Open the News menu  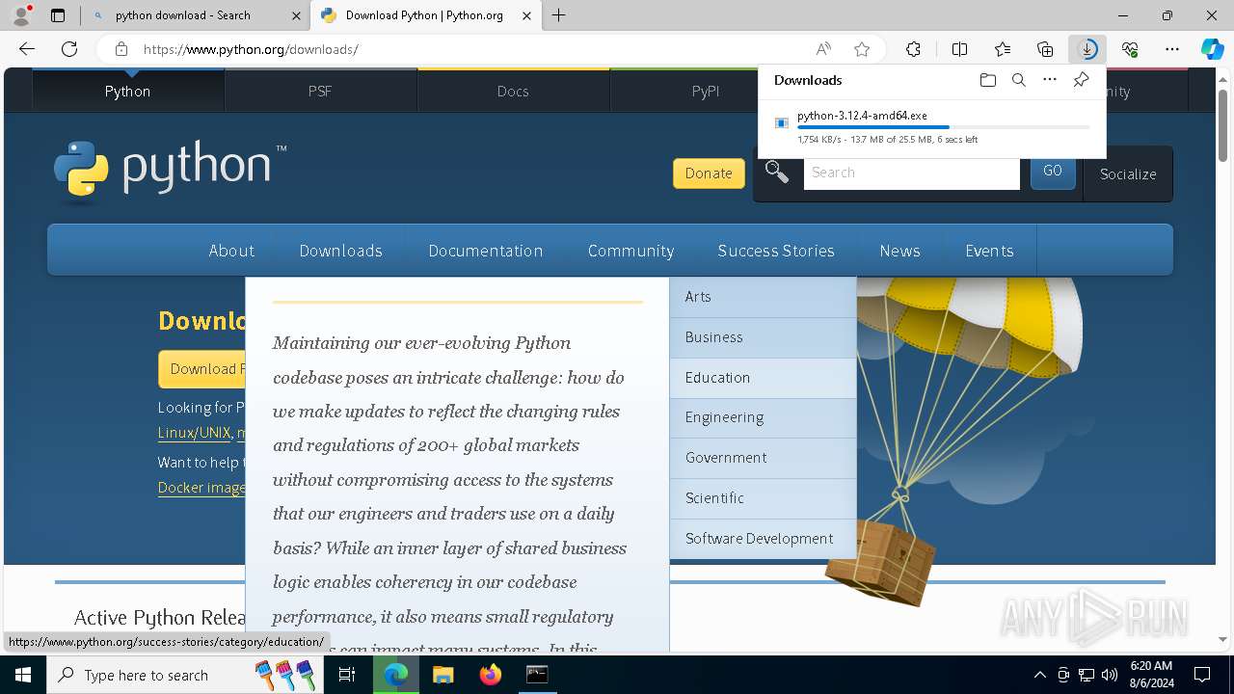click(x=899, y=251)
